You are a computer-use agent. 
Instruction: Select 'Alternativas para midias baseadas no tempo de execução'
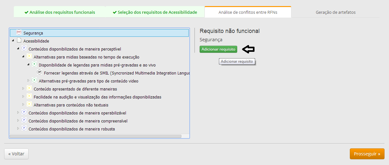pyautogui.click(x=86, y=57)
